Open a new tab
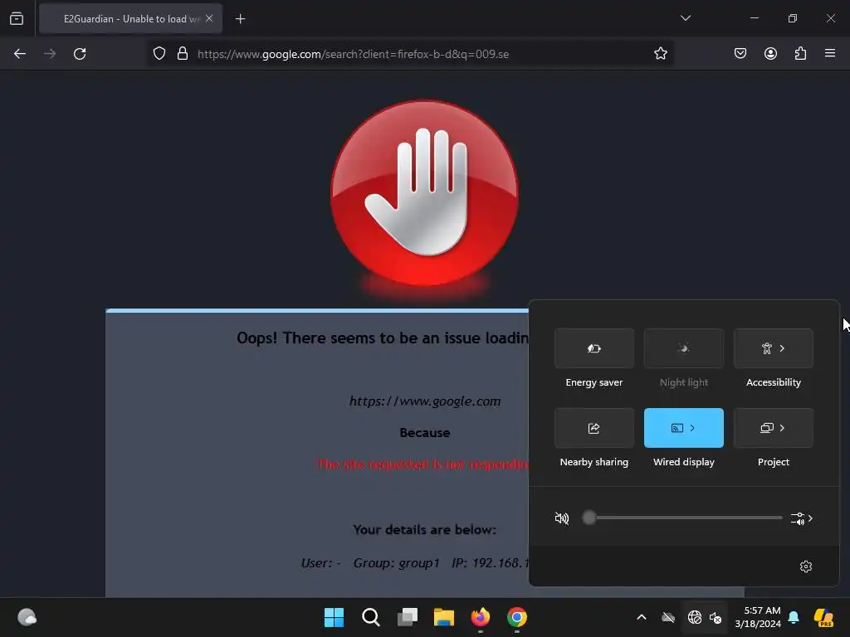This screenshot has height=637, width=850. (x=240, y=19)
